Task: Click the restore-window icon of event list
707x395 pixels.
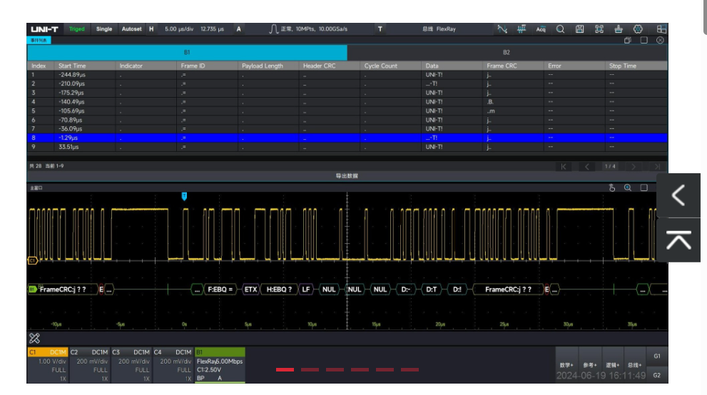Action: [627, 41]
